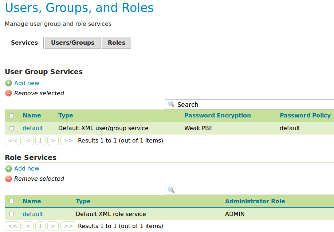Click Add new link under Role Services
This screenshot has height=232, width=334.
coord(27,168)
